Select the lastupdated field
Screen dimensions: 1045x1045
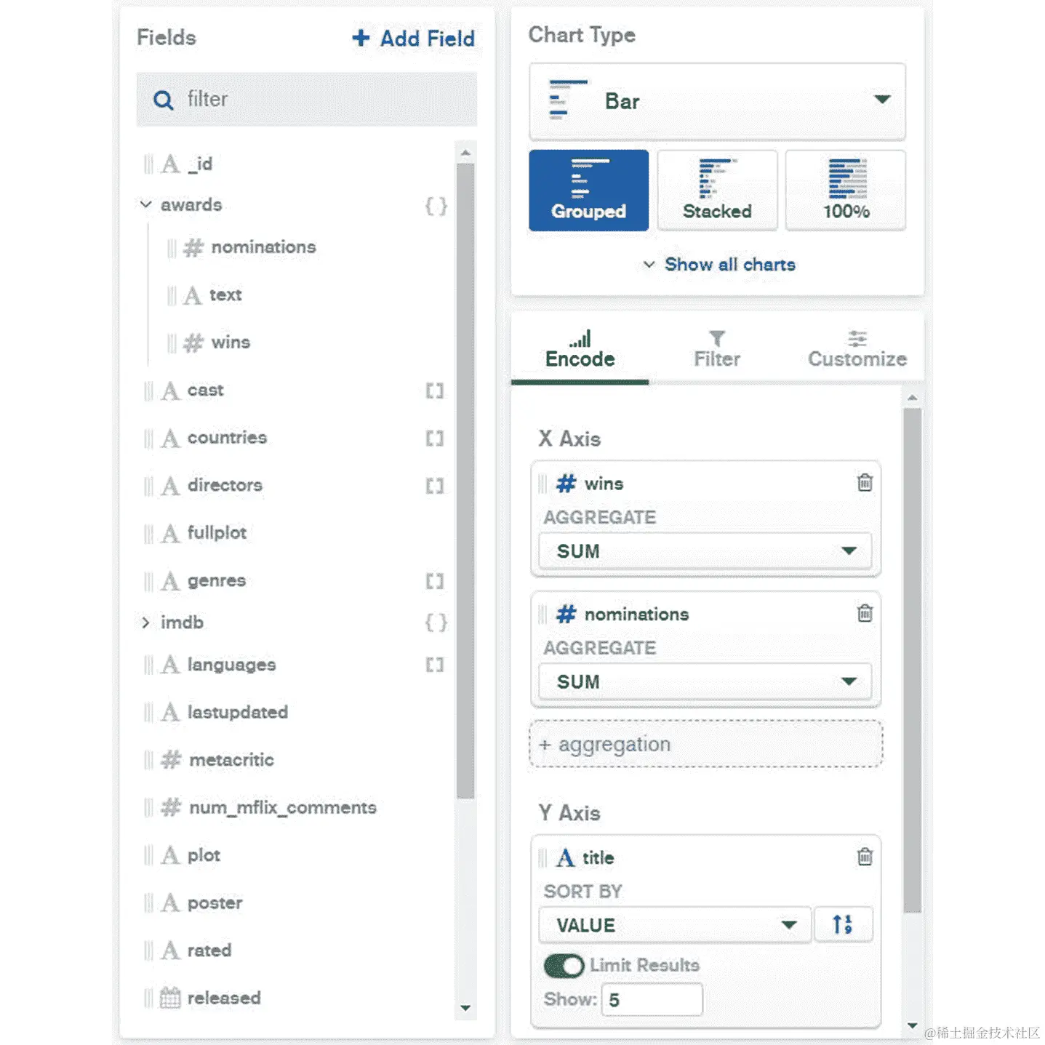coord(238,712)
